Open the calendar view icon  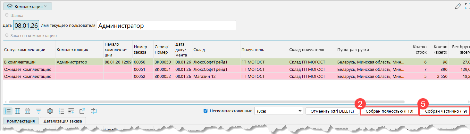(28, 111)
